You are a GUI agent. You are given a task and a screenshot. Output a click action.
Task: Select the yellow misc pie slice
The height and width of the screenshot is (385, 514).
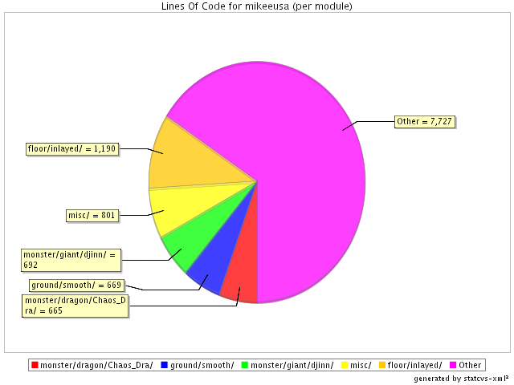tap(175, 205)
